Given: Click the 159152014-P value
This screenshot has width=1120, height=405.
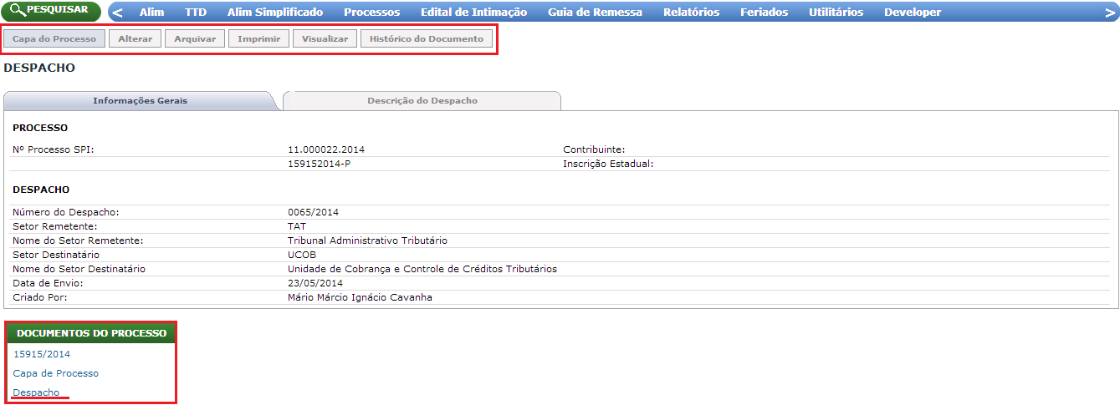Looking at the screenshot, I should [319, 164].
